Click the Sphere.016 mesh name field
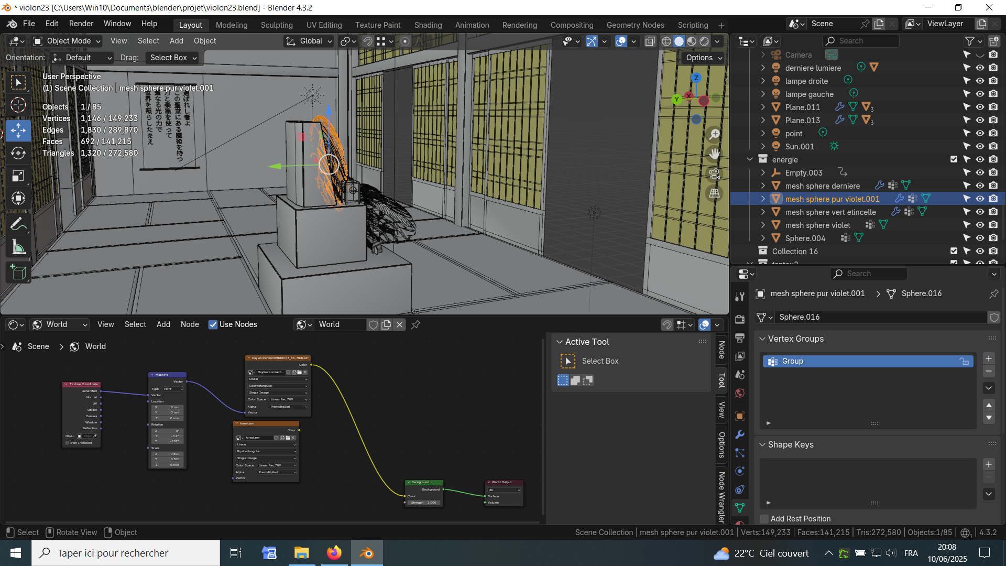Viewport: 1006px width, 566px height. coord(880,317)
